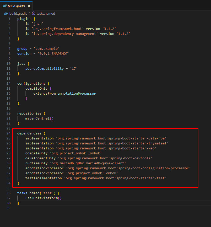Click the spring-boot-configuration-processor dependency string

pyautogui.click(x=128, y=168)
